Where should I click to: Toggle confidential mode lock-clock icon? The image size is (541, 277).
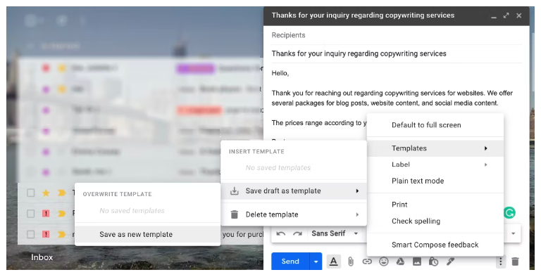pos(433,262)
